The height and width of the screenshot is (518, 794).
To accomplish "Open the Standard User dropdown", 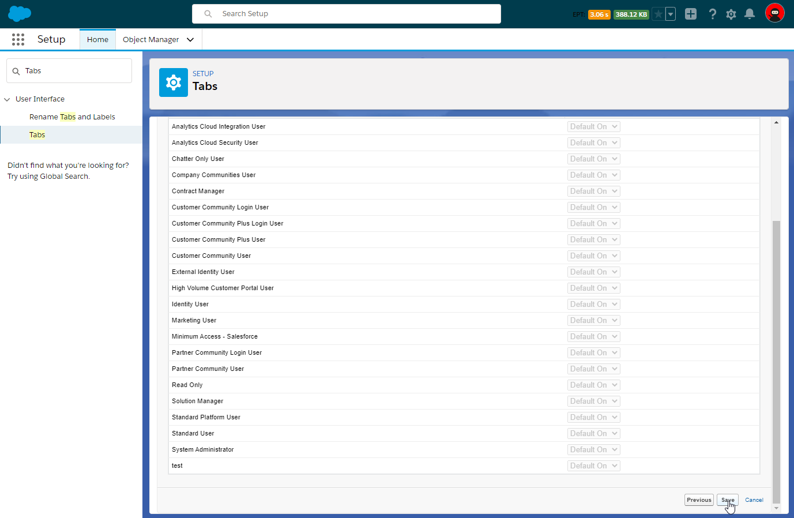I will point(593,433).
